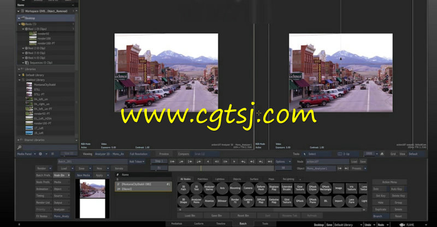Viewport: 437px width, 227px height.
Task: Pick the Glint Texture node
Action: point(286,201)
